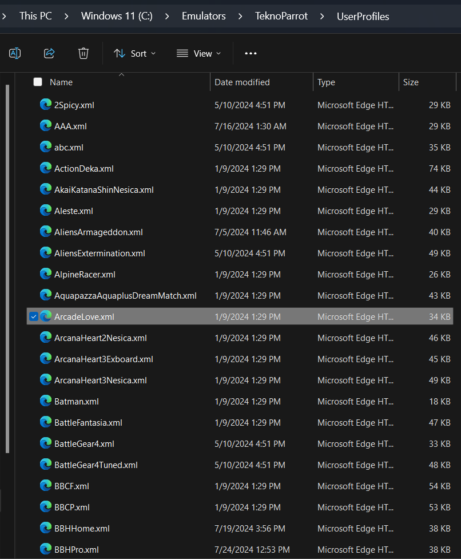This screenshot has height=559, width=461.
Task: Sort by the Date modified column header
Action: click(x=242, y=82)
